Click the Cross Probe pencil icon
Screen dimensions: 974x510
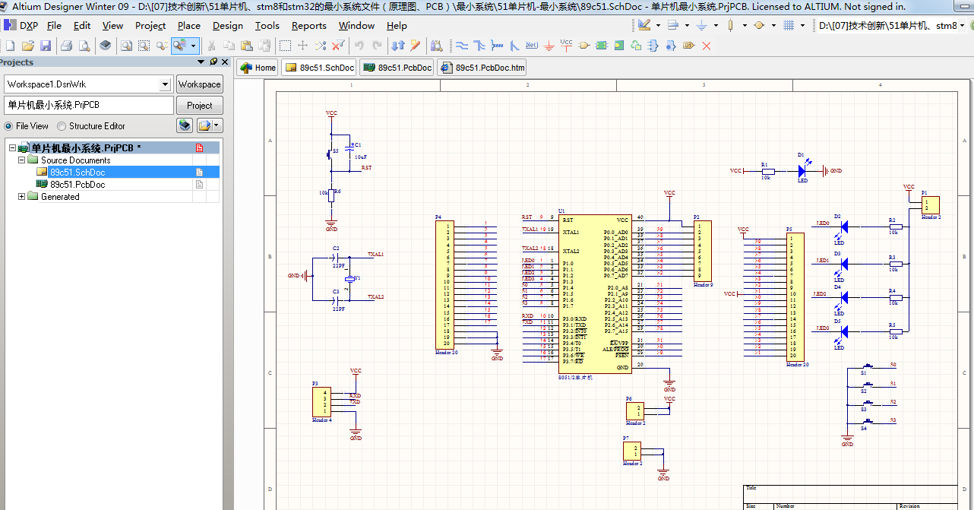(x=416, y=46)
